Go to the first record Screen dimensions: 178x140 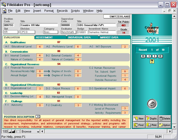pyautogui.click(x=143, y=56)
